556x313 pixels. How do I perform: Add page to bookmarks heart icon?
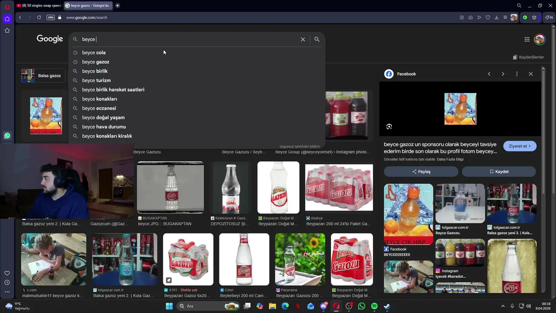[488, 17]
